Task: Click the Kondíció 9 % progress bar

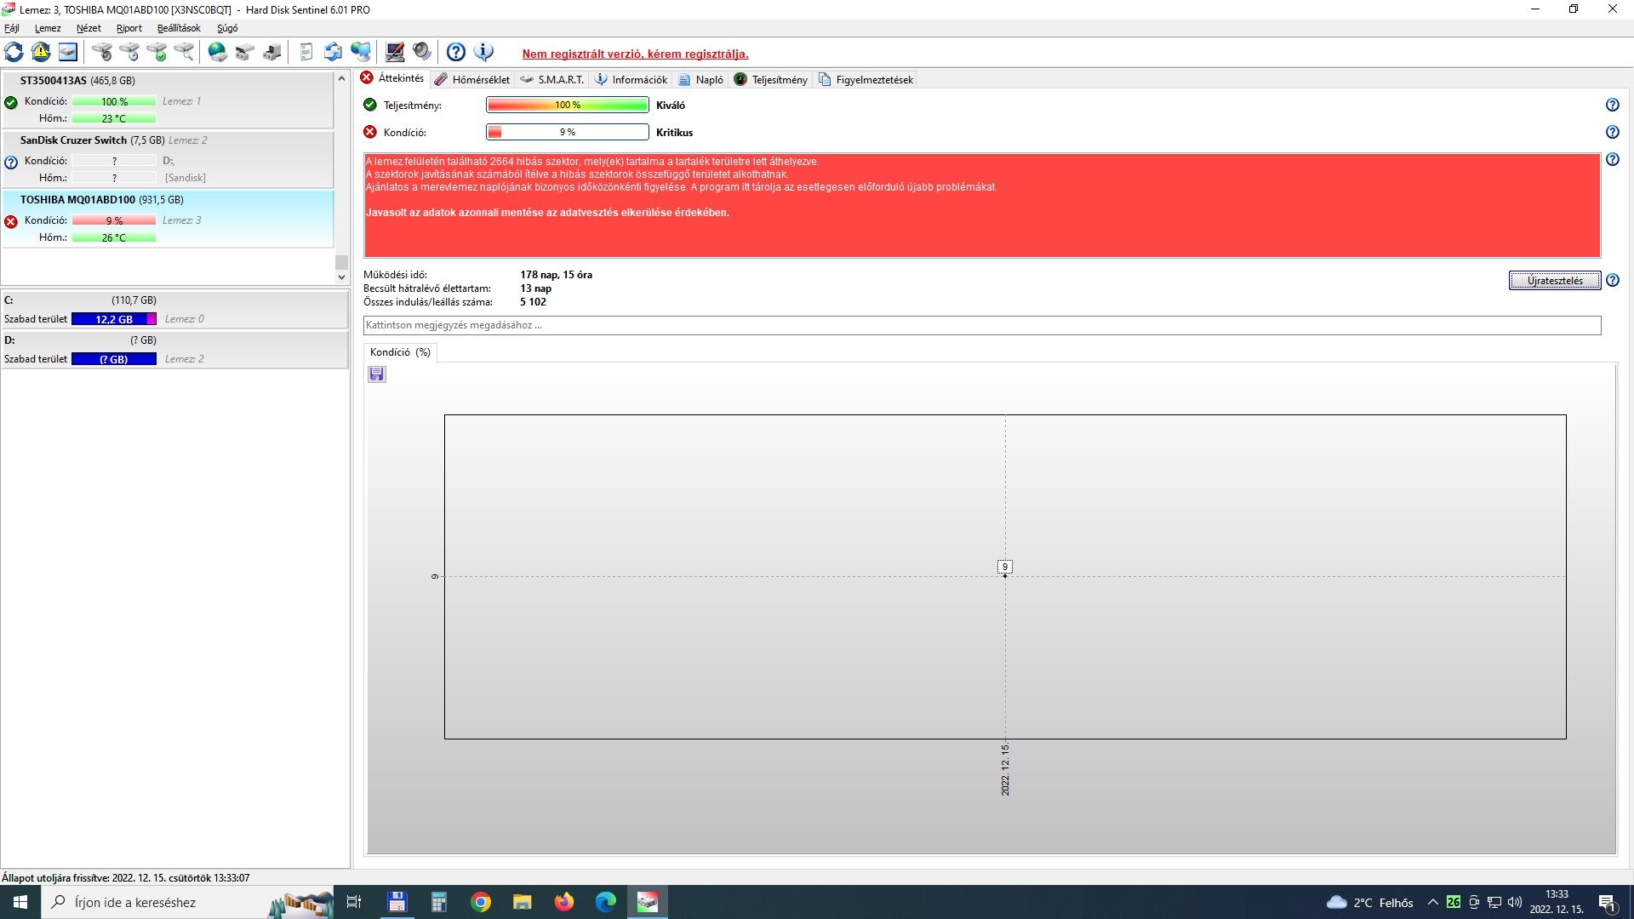Action: pos(568,132)
